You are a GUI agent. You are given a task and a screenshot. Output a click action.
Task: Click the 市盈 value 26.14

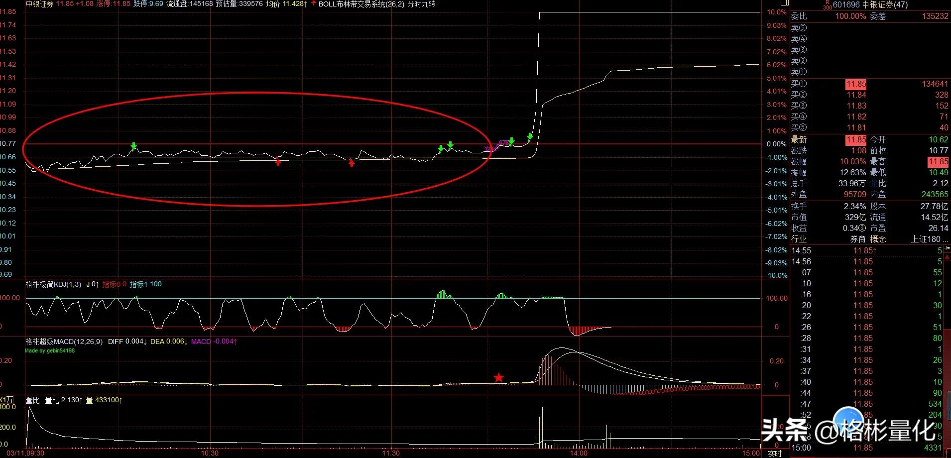(x=939, y=228)
